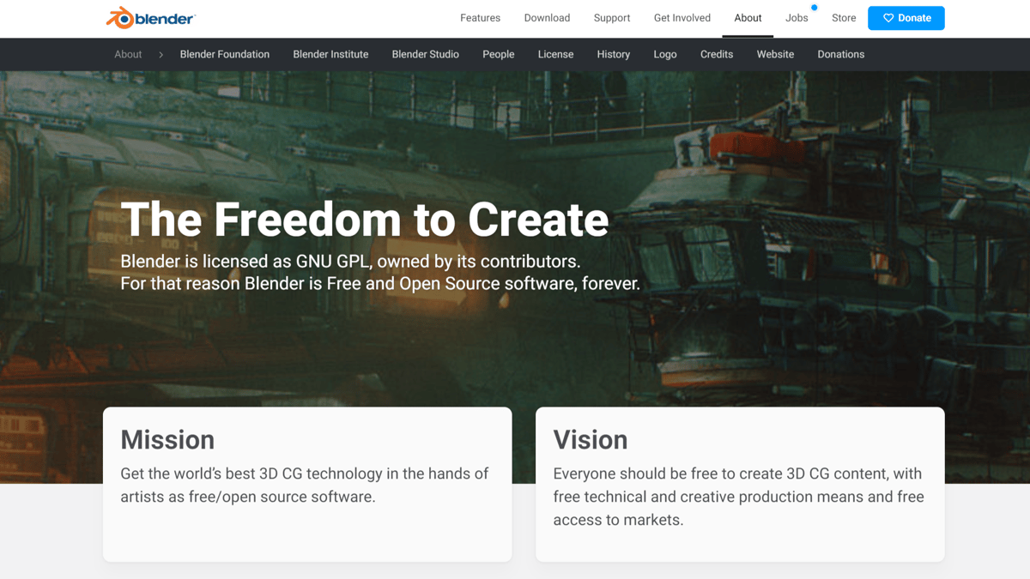The width and height of the screenshot is (1030, 579).
Task: Open Get Involved navigation item
Action: pyautogui.click(x=682, y=18)
